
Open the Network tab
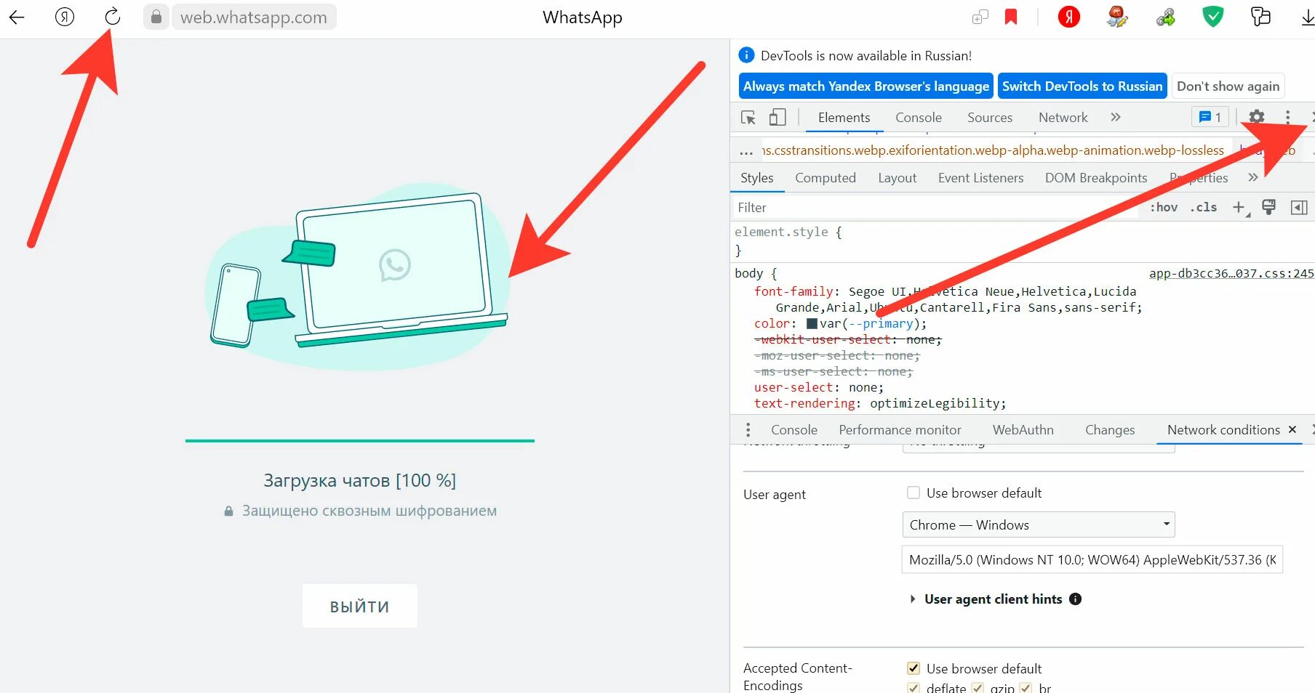tap(1063, 118)
